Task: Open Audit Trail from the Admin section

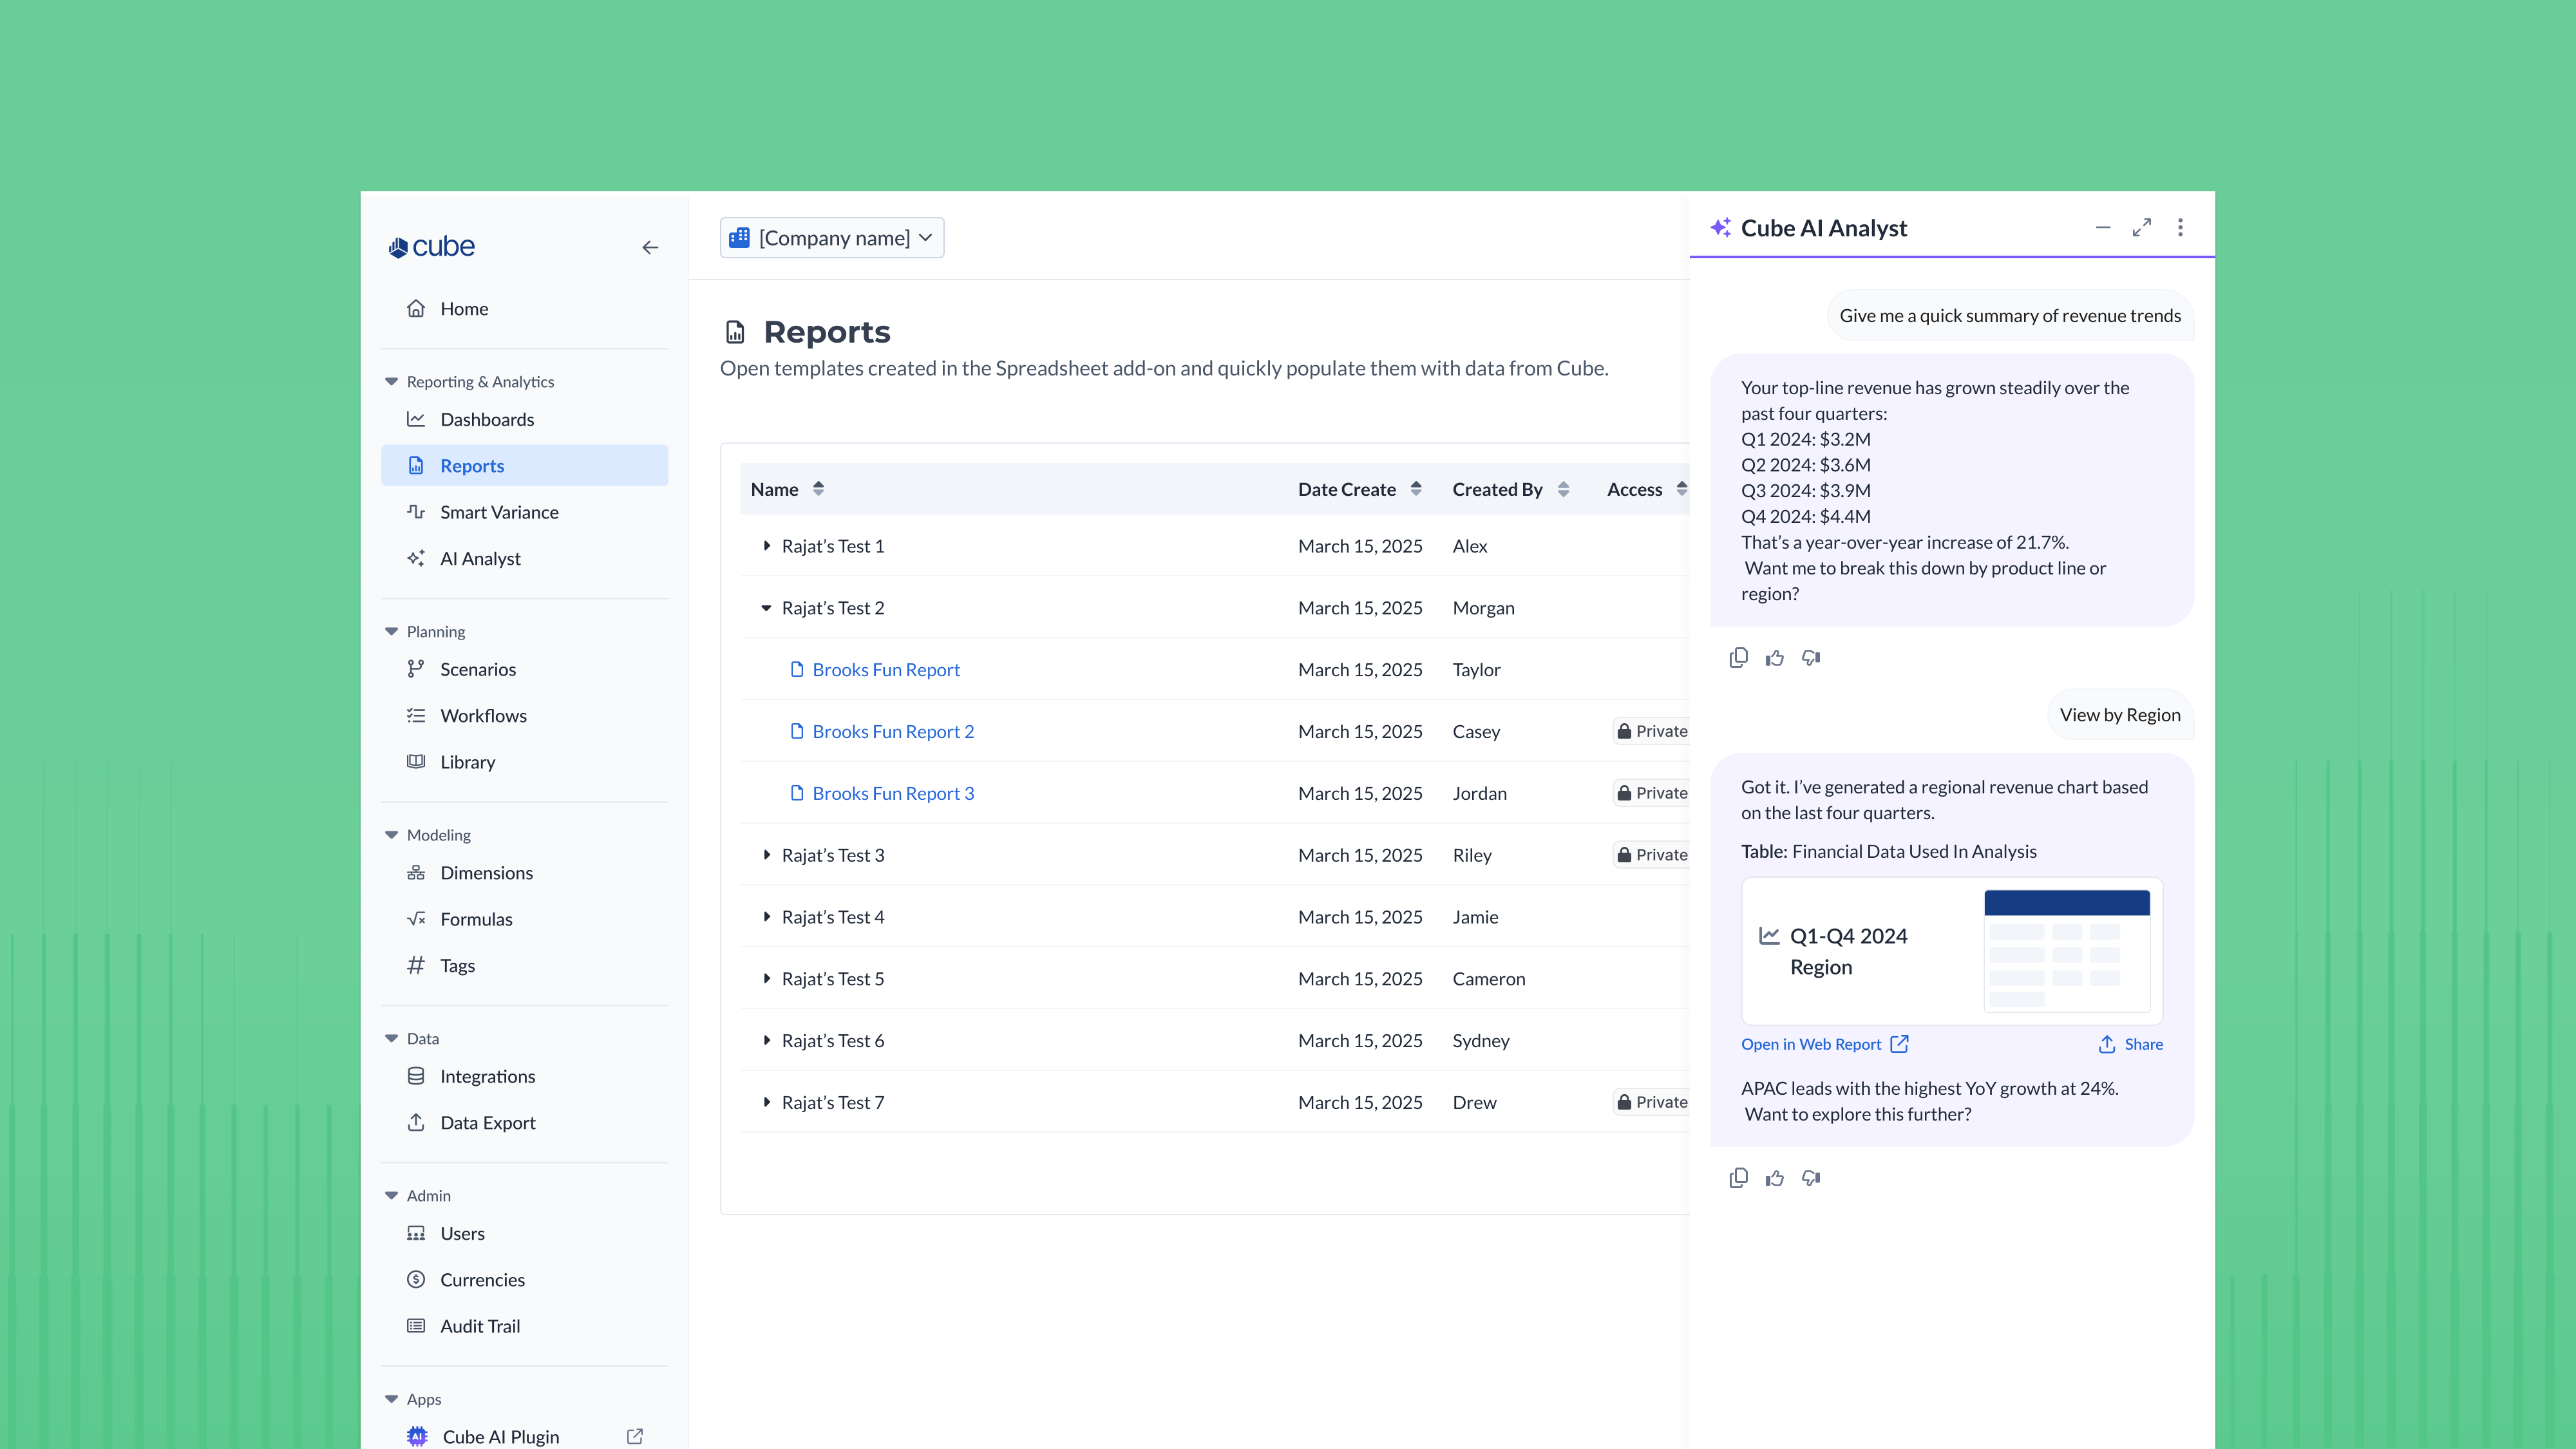Action: coord(480,1325)
